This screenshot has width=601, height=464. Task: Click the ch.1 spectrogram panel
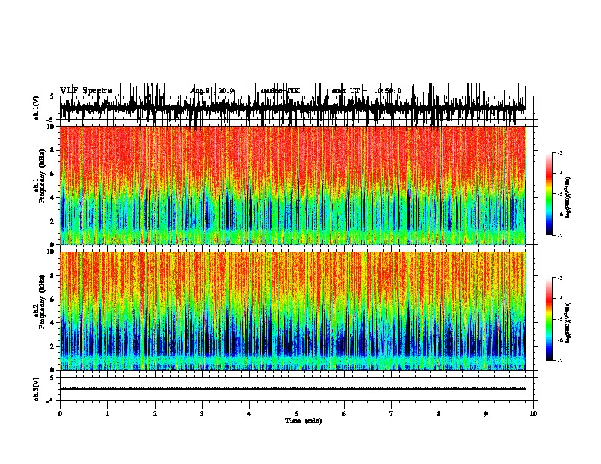[293, 185]
